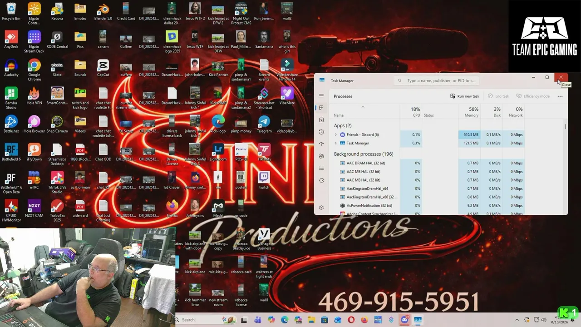Screen dimensions: 581x327
Task: Select the Lightroom desktop shortcut
Action: click(218, 153)
